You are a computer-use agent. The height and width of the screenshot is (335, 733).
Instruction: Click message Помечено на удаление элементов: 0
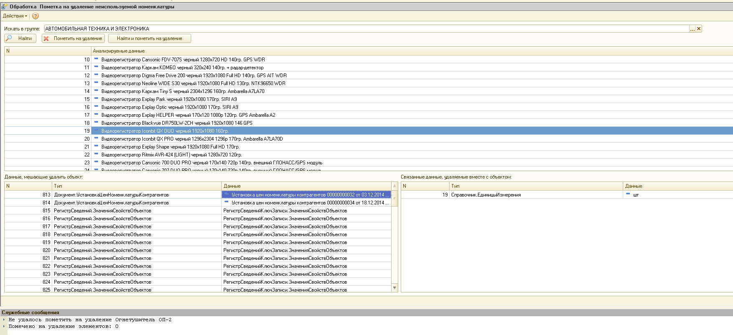[x=63, y=327]
